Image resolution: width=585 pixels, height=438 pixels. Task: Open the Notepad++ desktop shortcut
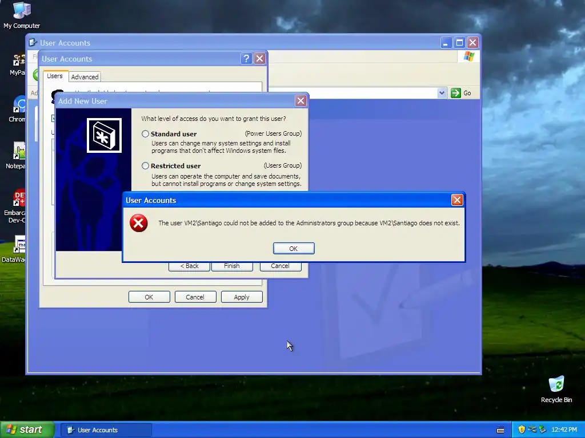[x=18, y=156]
